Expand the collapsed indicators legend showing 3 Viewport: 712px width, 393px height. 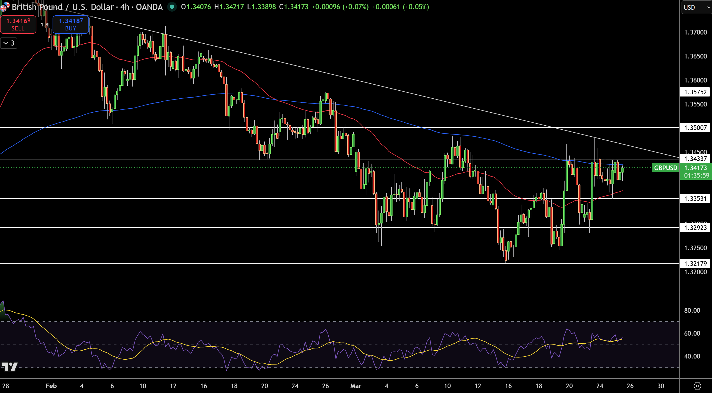click(x=9, y=43)
